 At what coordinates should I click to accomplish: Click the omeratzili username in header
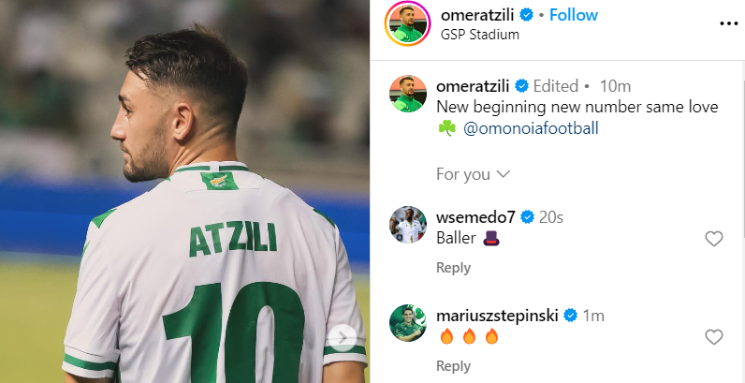pos(477,15)
